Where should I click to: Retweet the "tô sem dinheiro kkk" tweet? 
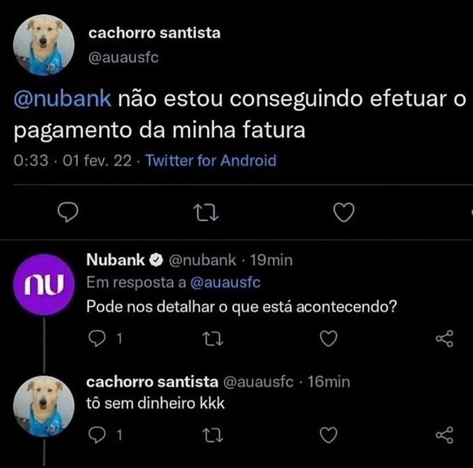coord(213,435)
